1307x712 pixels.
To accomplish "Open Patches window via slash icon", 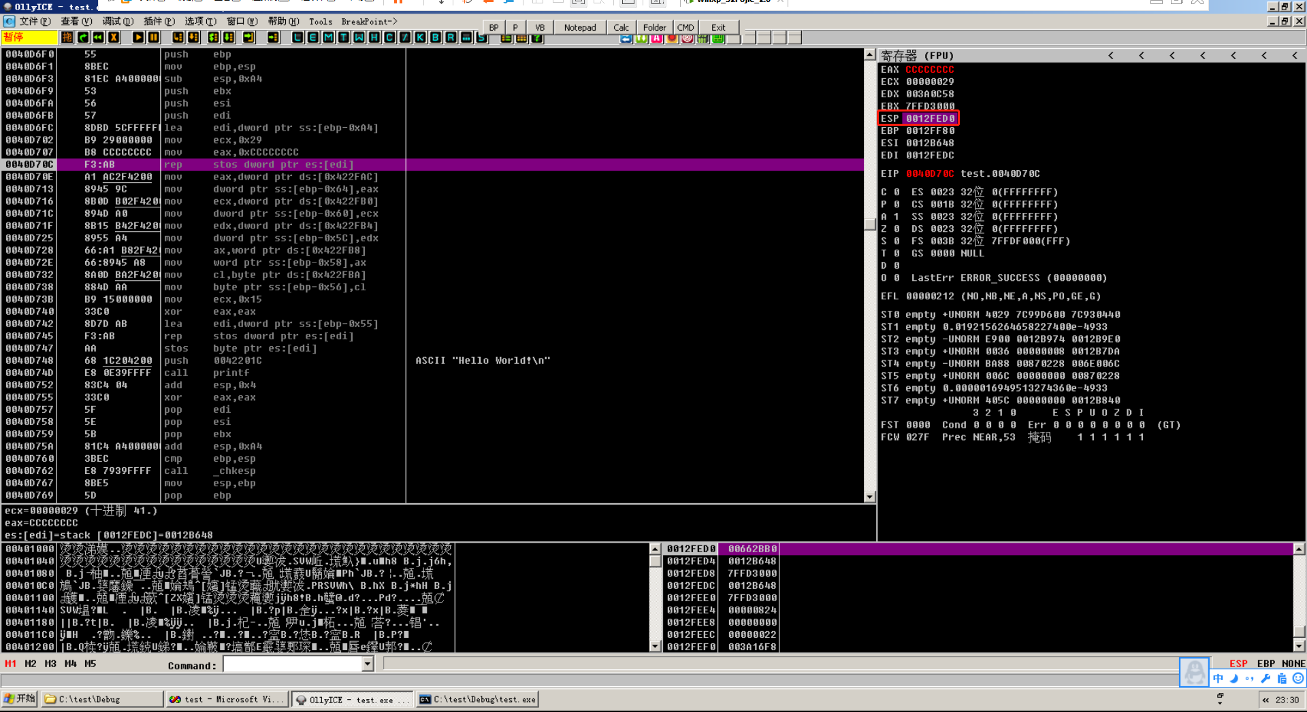I will (x=405, y=37).
